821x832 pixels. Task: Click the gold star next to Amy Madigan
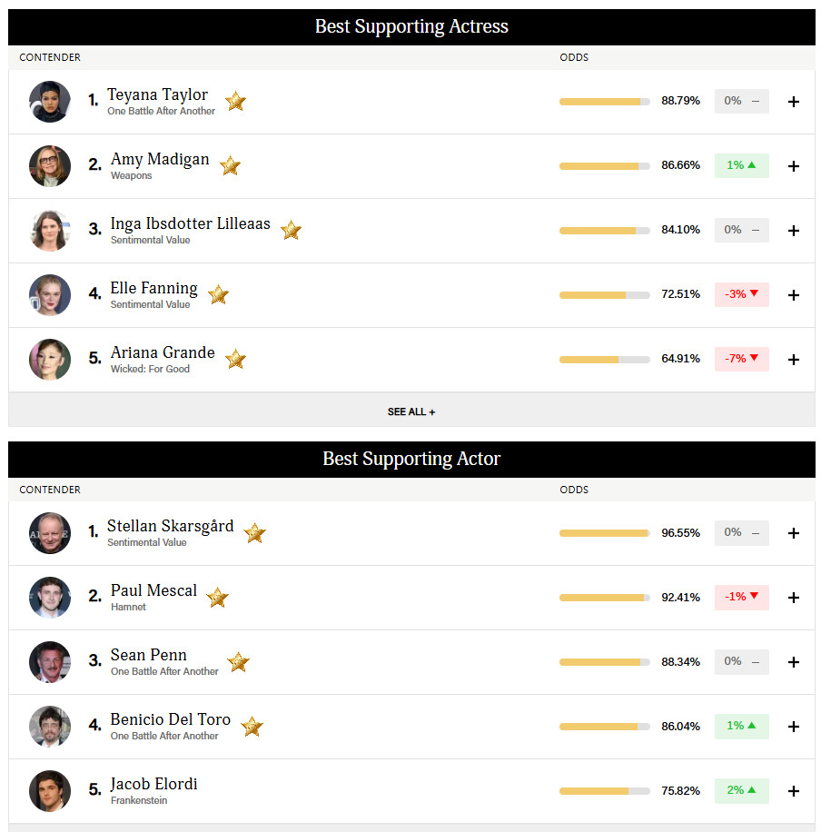(231, 165)
